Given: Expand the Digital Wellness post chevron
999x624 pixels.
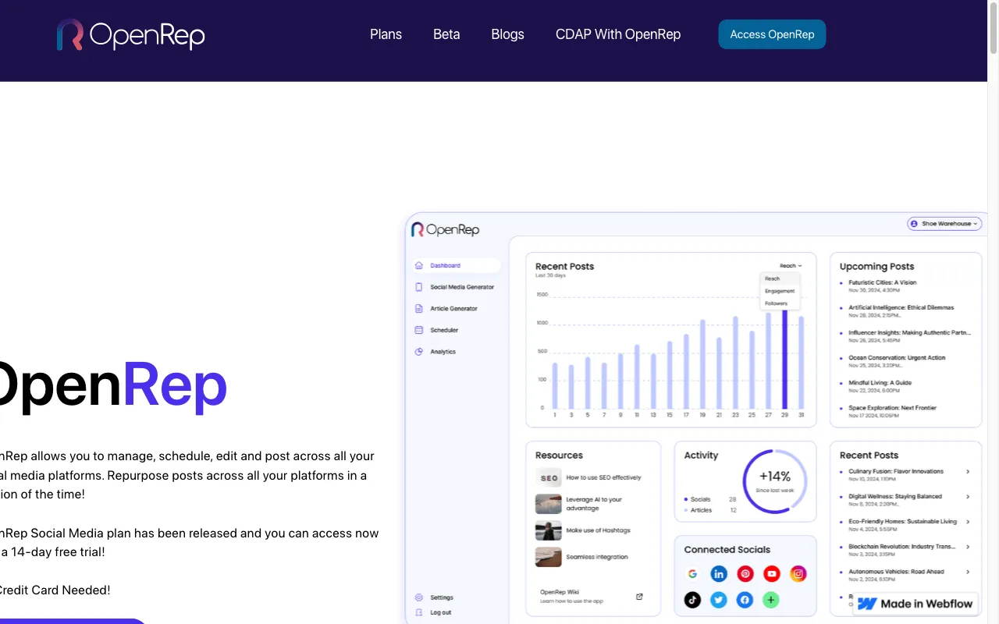Looking at the screenshot, I should click(x=968, y=497).
